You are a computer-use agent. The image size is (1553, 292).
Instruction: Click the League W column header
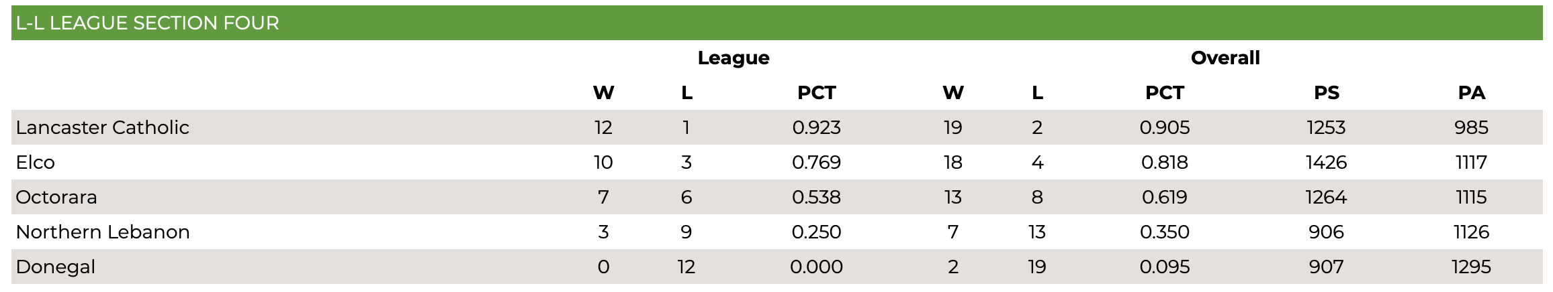tap(603, 92)
